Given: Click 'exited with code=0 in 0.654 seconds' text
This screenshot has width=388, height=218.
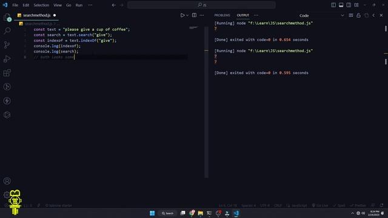Looking at the screenshot, I should click(269, 40).
